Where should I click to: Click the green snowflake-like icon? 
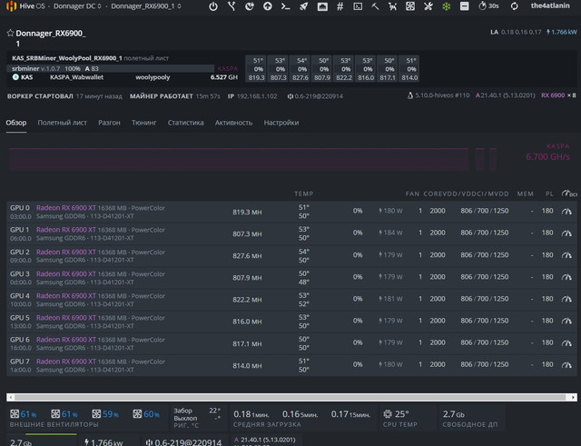tap(446, 6)
